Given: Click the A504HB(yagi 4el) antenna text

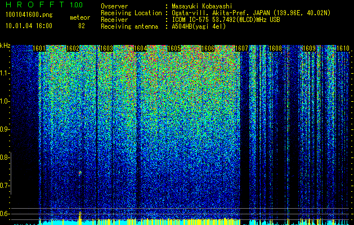Looking at the screenshot, I should tap(199, 26).
